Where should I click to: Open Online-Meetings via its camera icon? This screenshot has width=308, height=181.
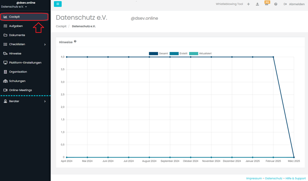(x=5, y=90)
